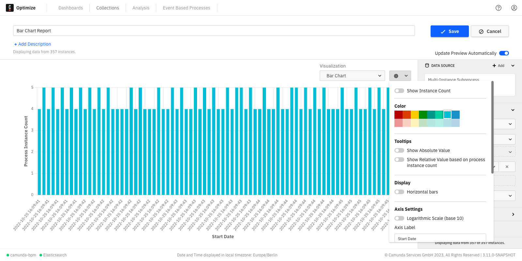Viewport: 522px width, 261px height.
Task: Click the 'Axis Settings' section heading
Action: (x=408, y=209)
